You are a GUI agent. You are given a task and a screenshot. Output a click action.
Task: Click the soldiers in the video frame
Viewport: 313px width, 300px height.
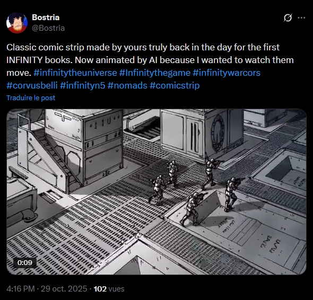pos(197,190)
